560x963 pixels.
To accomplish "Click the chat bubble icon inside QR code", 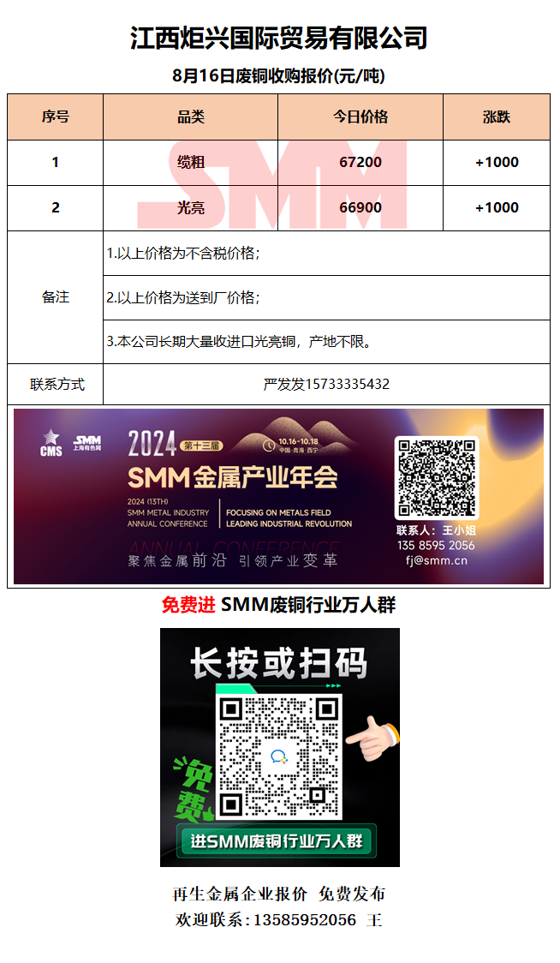I will click(279, 757).
